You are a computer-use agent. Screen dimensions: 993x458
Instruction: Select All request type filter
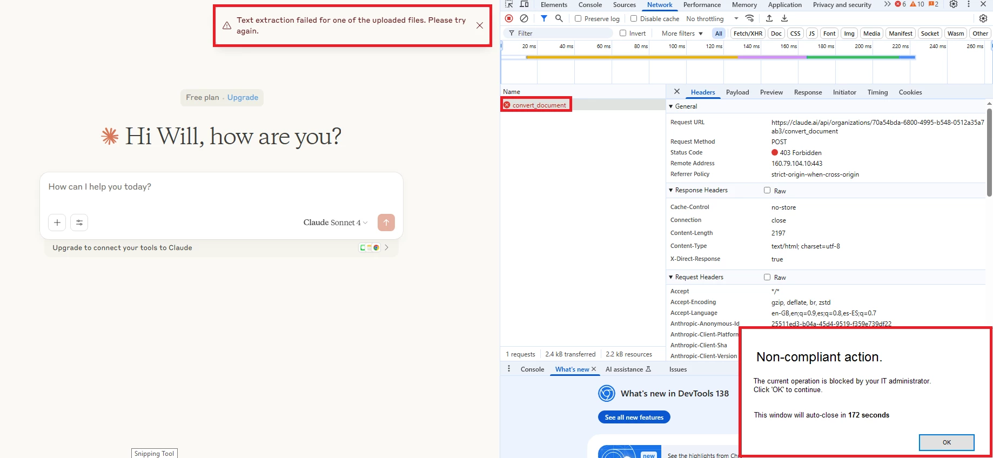pos(719,33)
